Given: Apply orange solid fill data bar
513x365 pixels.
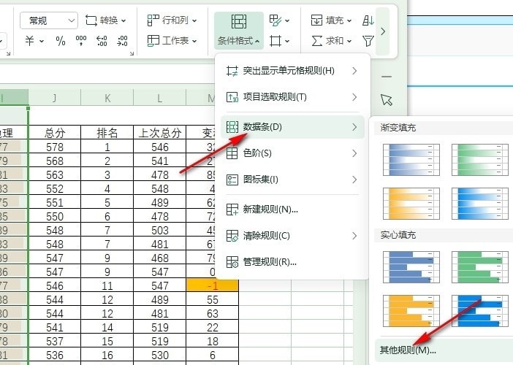Looking at the screenshot, I should point(411,311).
